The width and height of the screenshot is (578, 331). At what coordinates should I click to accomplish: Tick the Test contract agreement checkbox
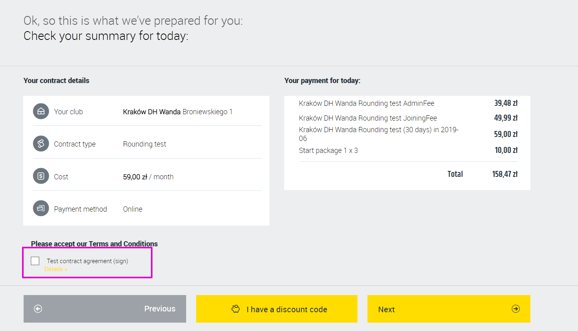tap(35, 261)
